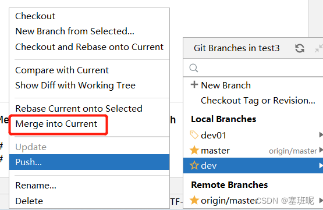Expand the master branch submenu arrow
The height and width of the screenshot is (210, 323).
[x=321, y=150]
